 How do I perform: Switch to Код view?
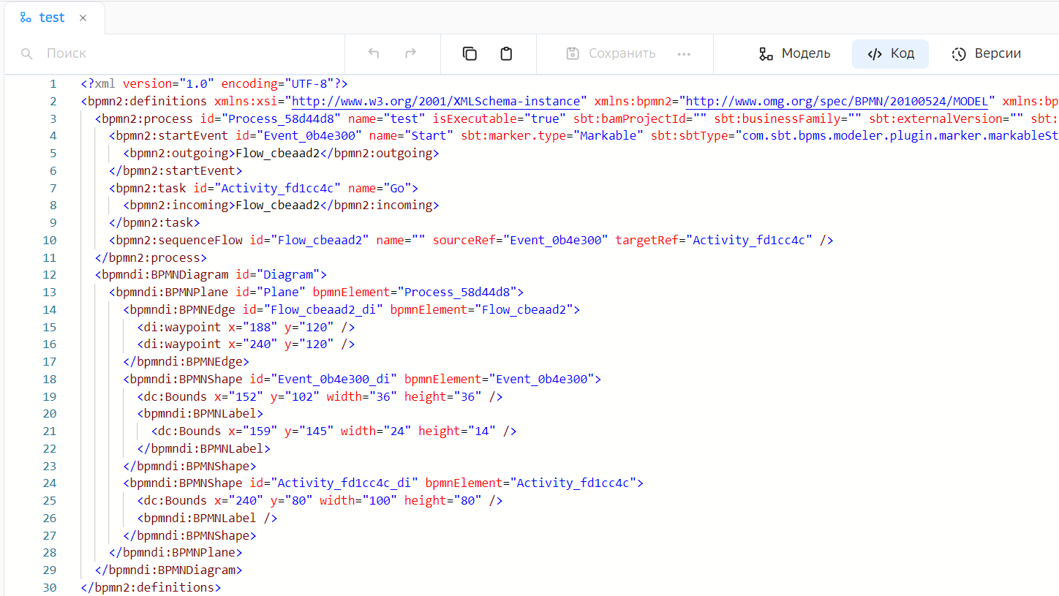tap(891, 53)
